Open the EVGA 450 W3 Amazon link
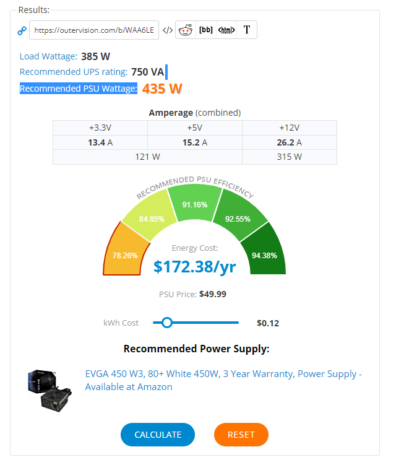The image size is (396, 465). 223,380
